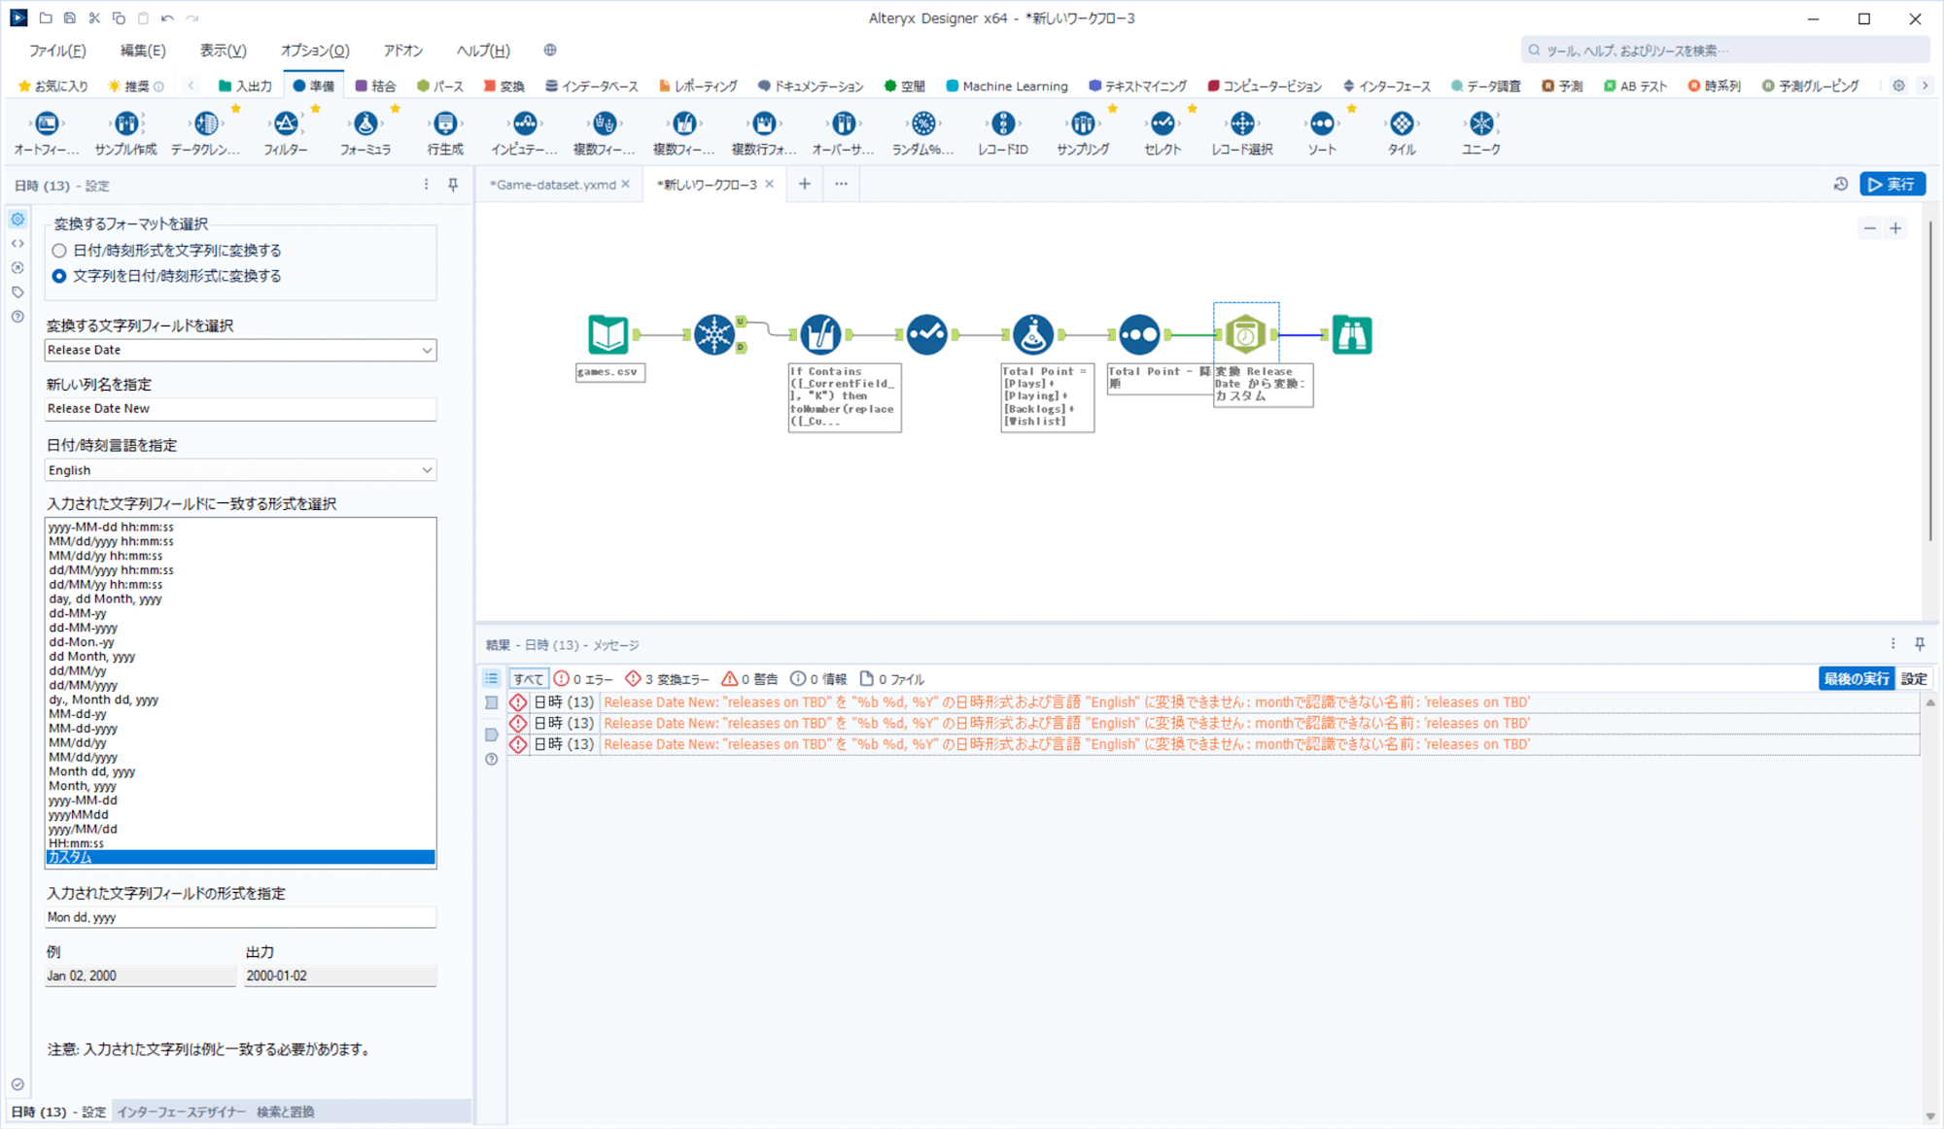This screenshot has width=1944, height=1129.
Task: Select the タイル tool icon
Action: [x=1402, y=123]
